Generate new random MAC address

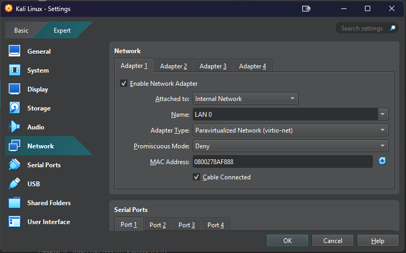382,161
